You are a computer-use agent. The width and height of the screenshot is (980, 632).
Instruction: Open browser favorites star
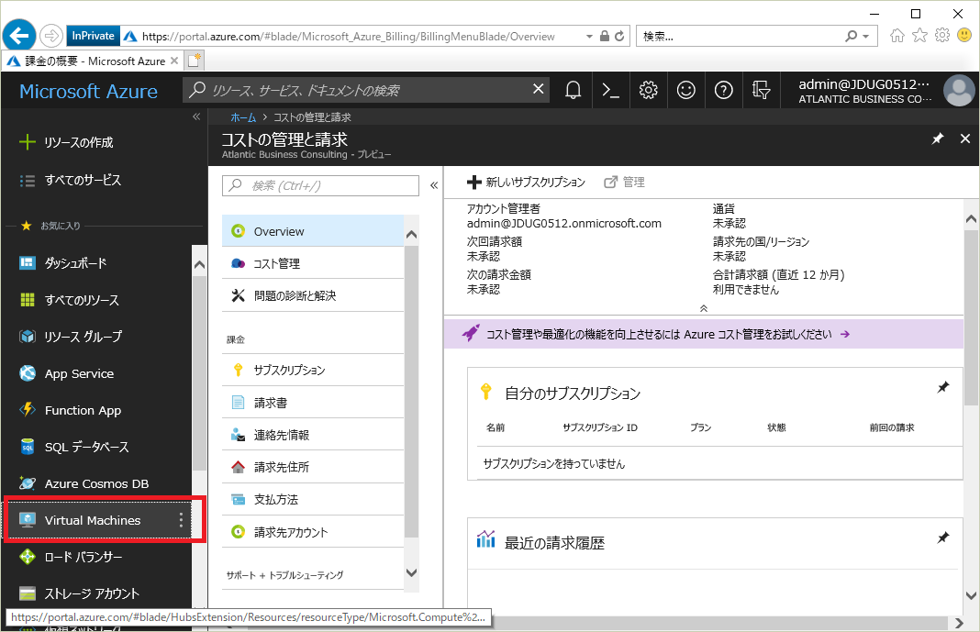[919, 36]
